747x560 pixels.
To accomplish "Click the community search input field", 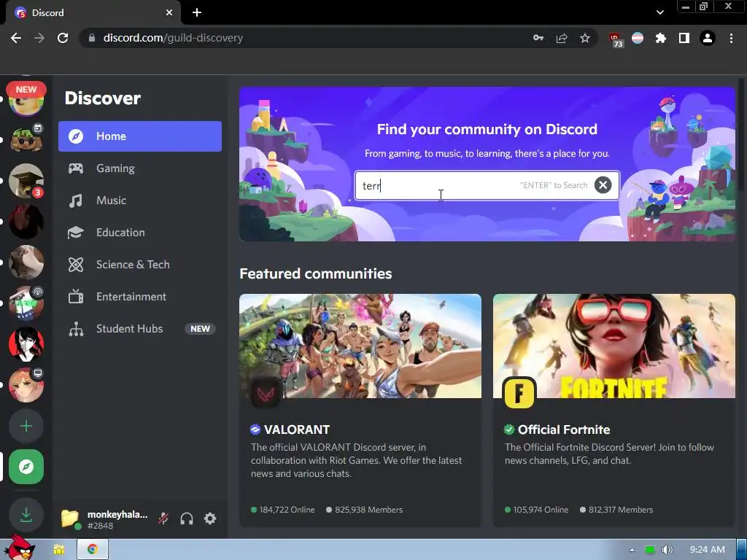I will 487,185.
